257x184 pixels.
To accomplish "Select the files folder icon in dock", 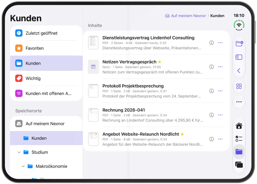I will point(239,152).
